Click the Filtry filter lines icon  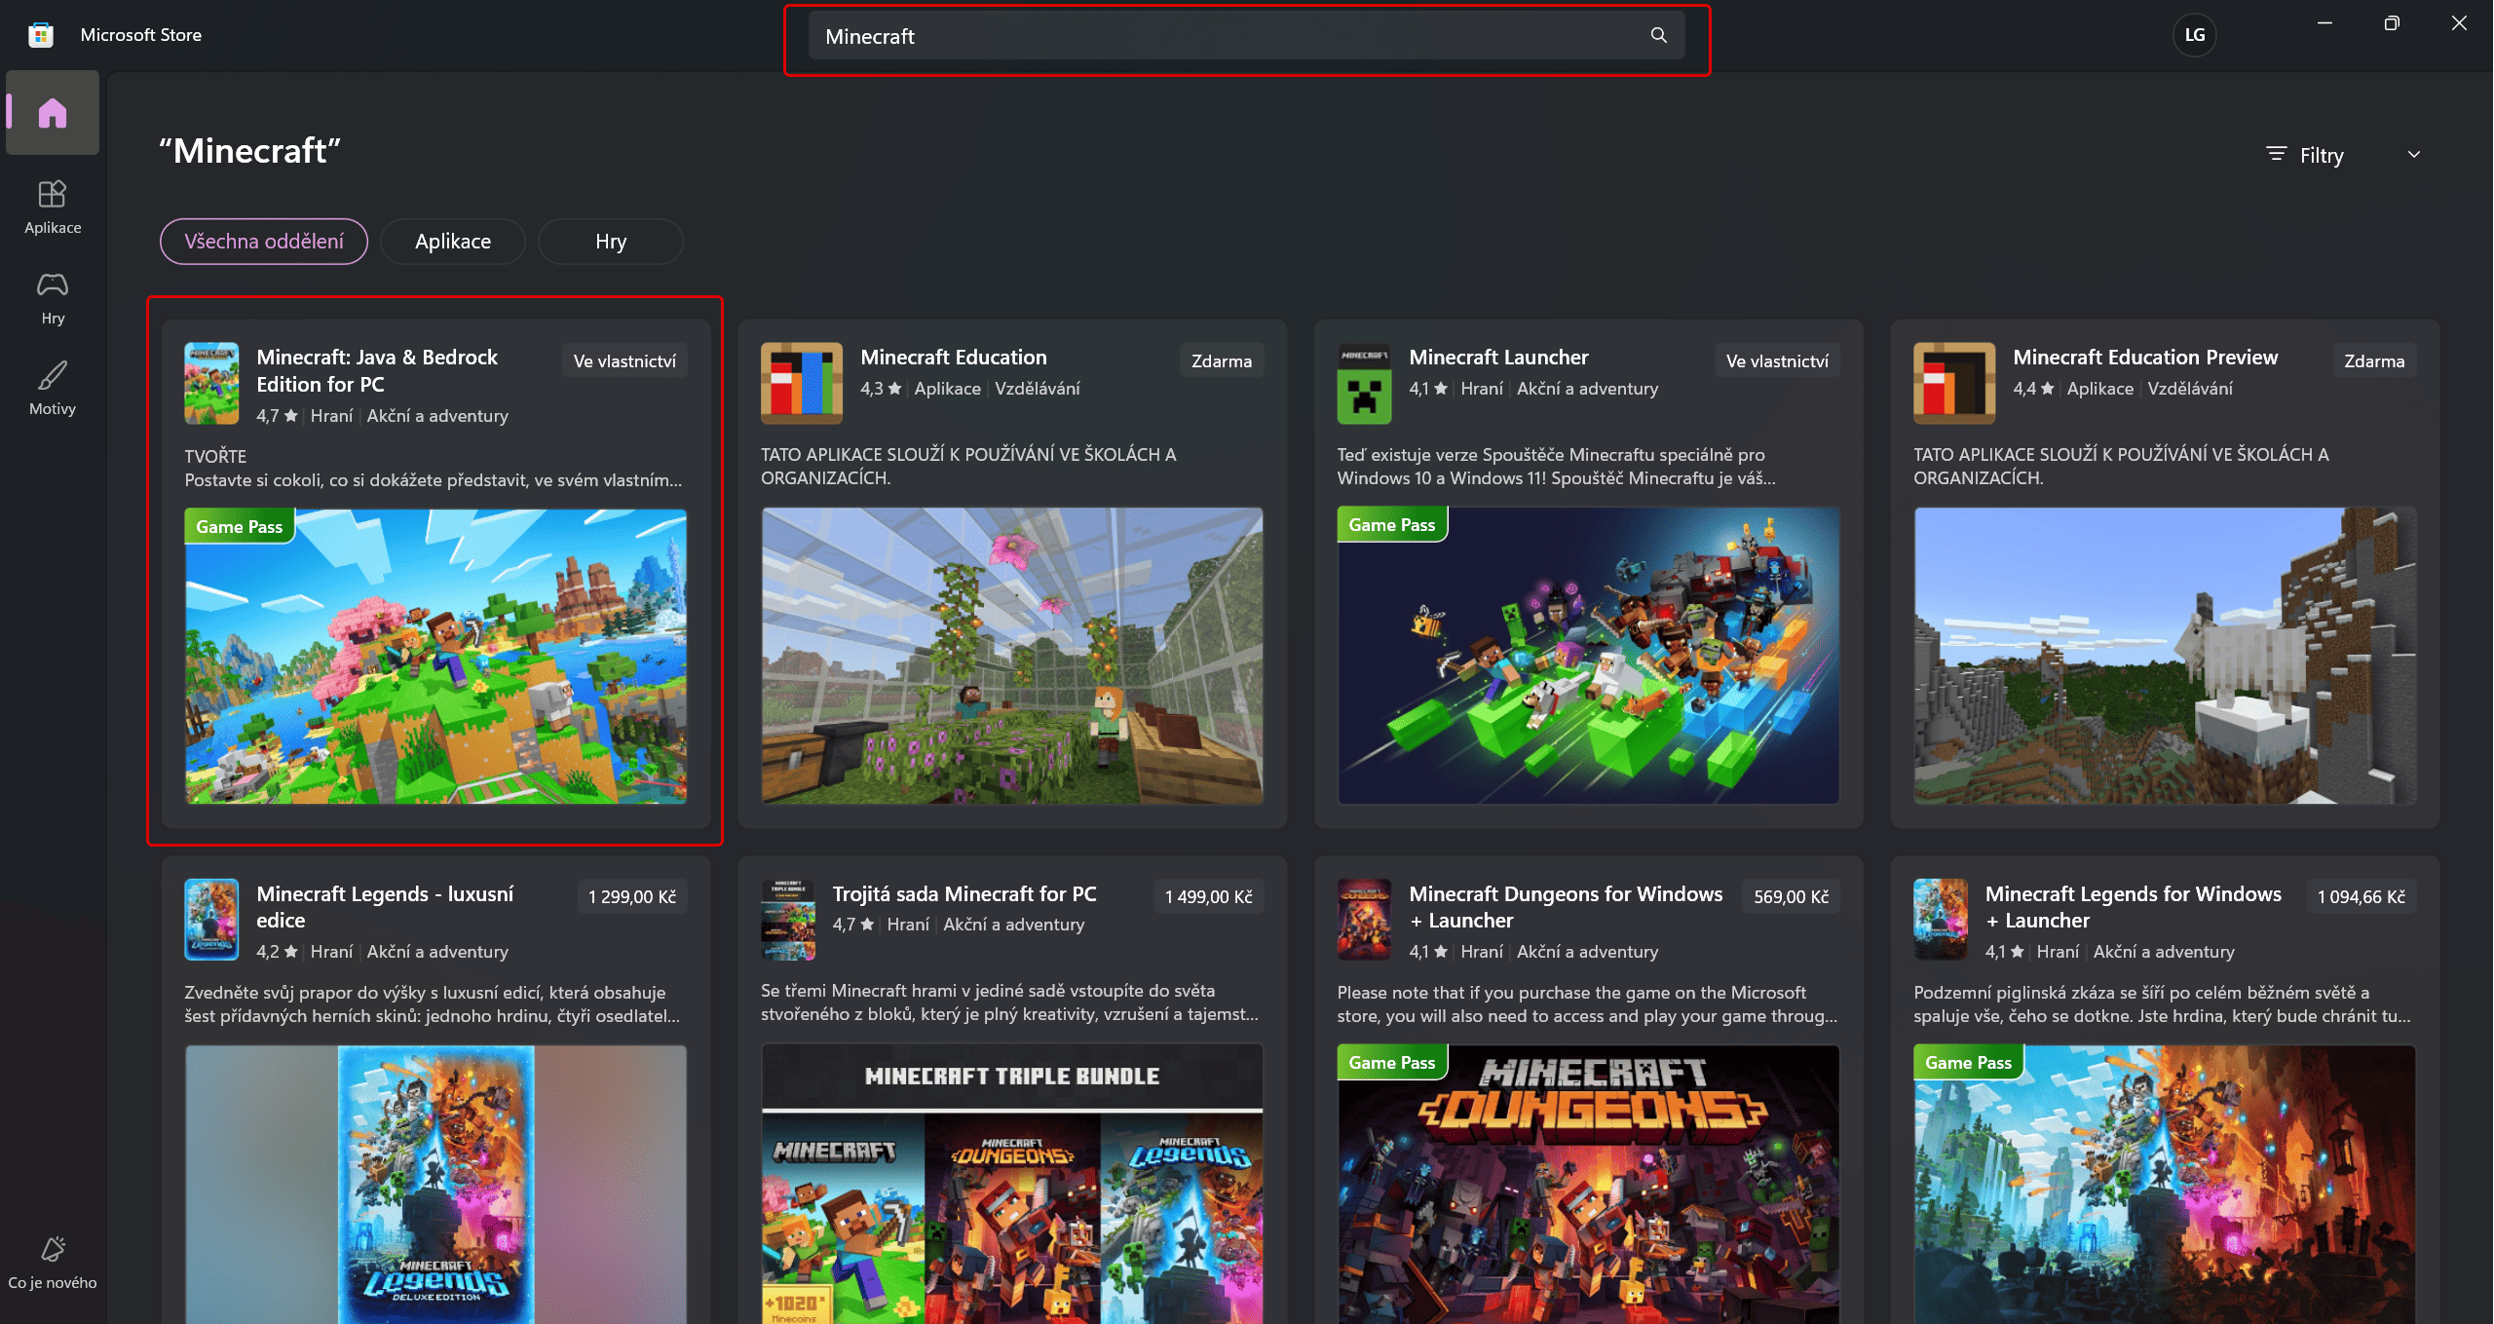point(2276,154)
